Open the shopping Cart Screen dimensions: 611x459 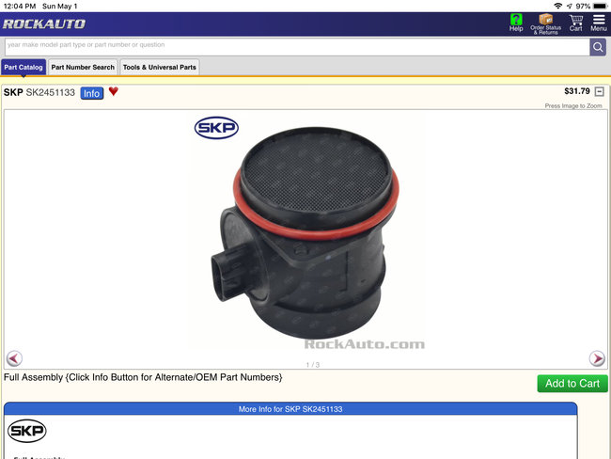[575, 23]
